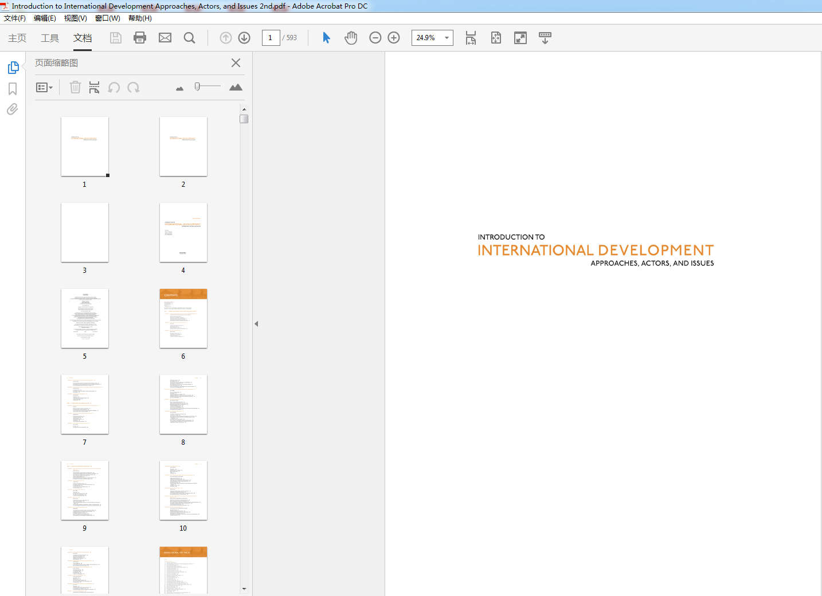
Task: Select blank page 3 thumbnail
Action: [x=85, y=233]
